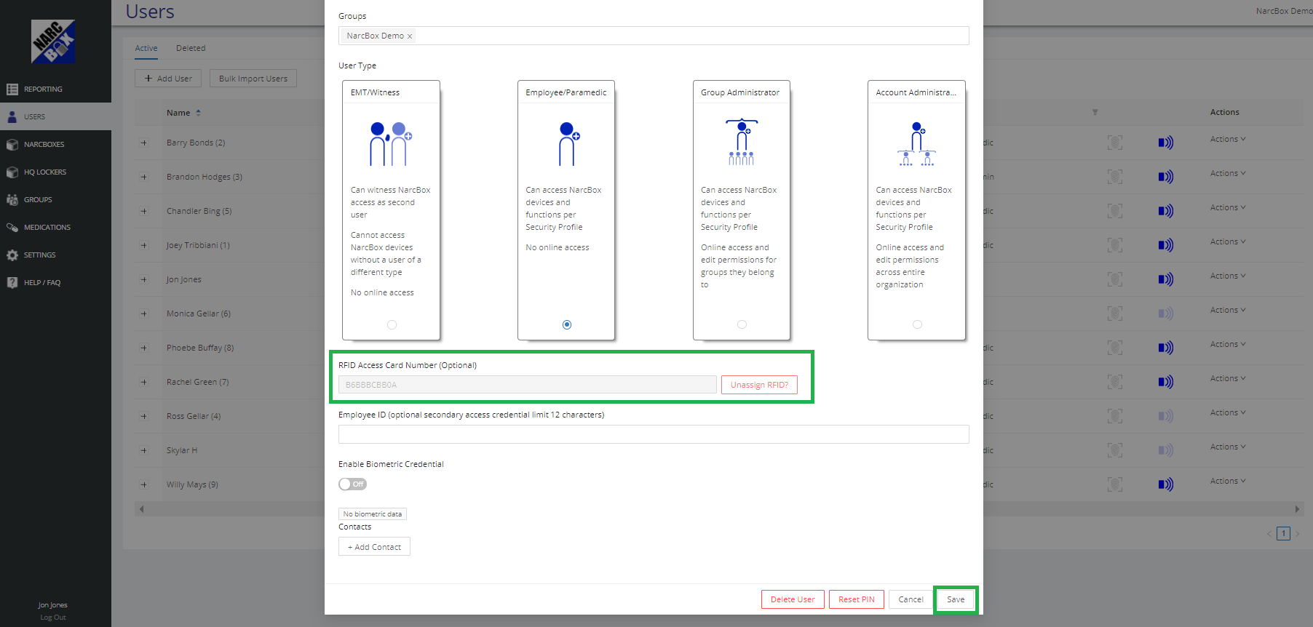This screenshot has height=627, width=1313.
Task: Click RFID signal icon in Monica Gellar row
Action: point(1166,313)
